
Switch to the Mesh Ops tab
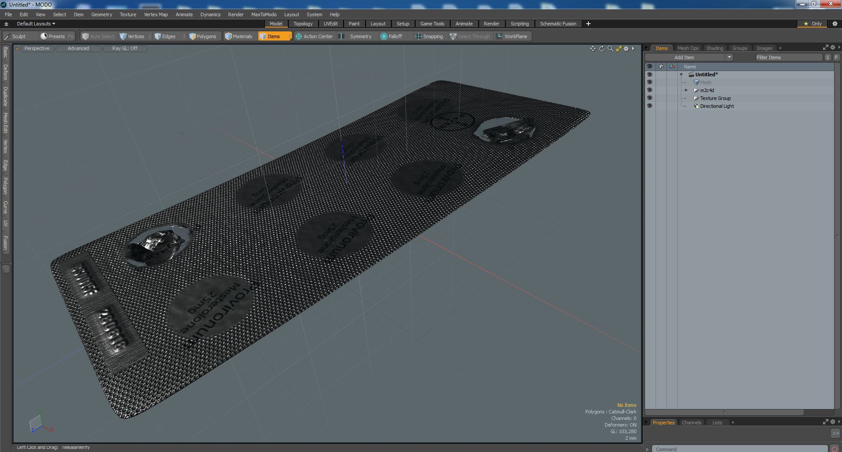(x=688, y=48)
